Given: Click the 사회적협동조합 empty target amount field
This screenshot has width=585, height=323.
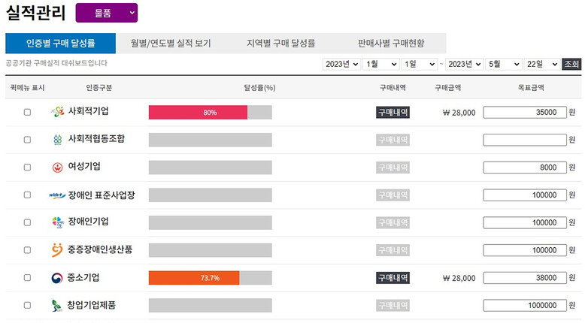Looking at the screenshot, I should point(524,140).
